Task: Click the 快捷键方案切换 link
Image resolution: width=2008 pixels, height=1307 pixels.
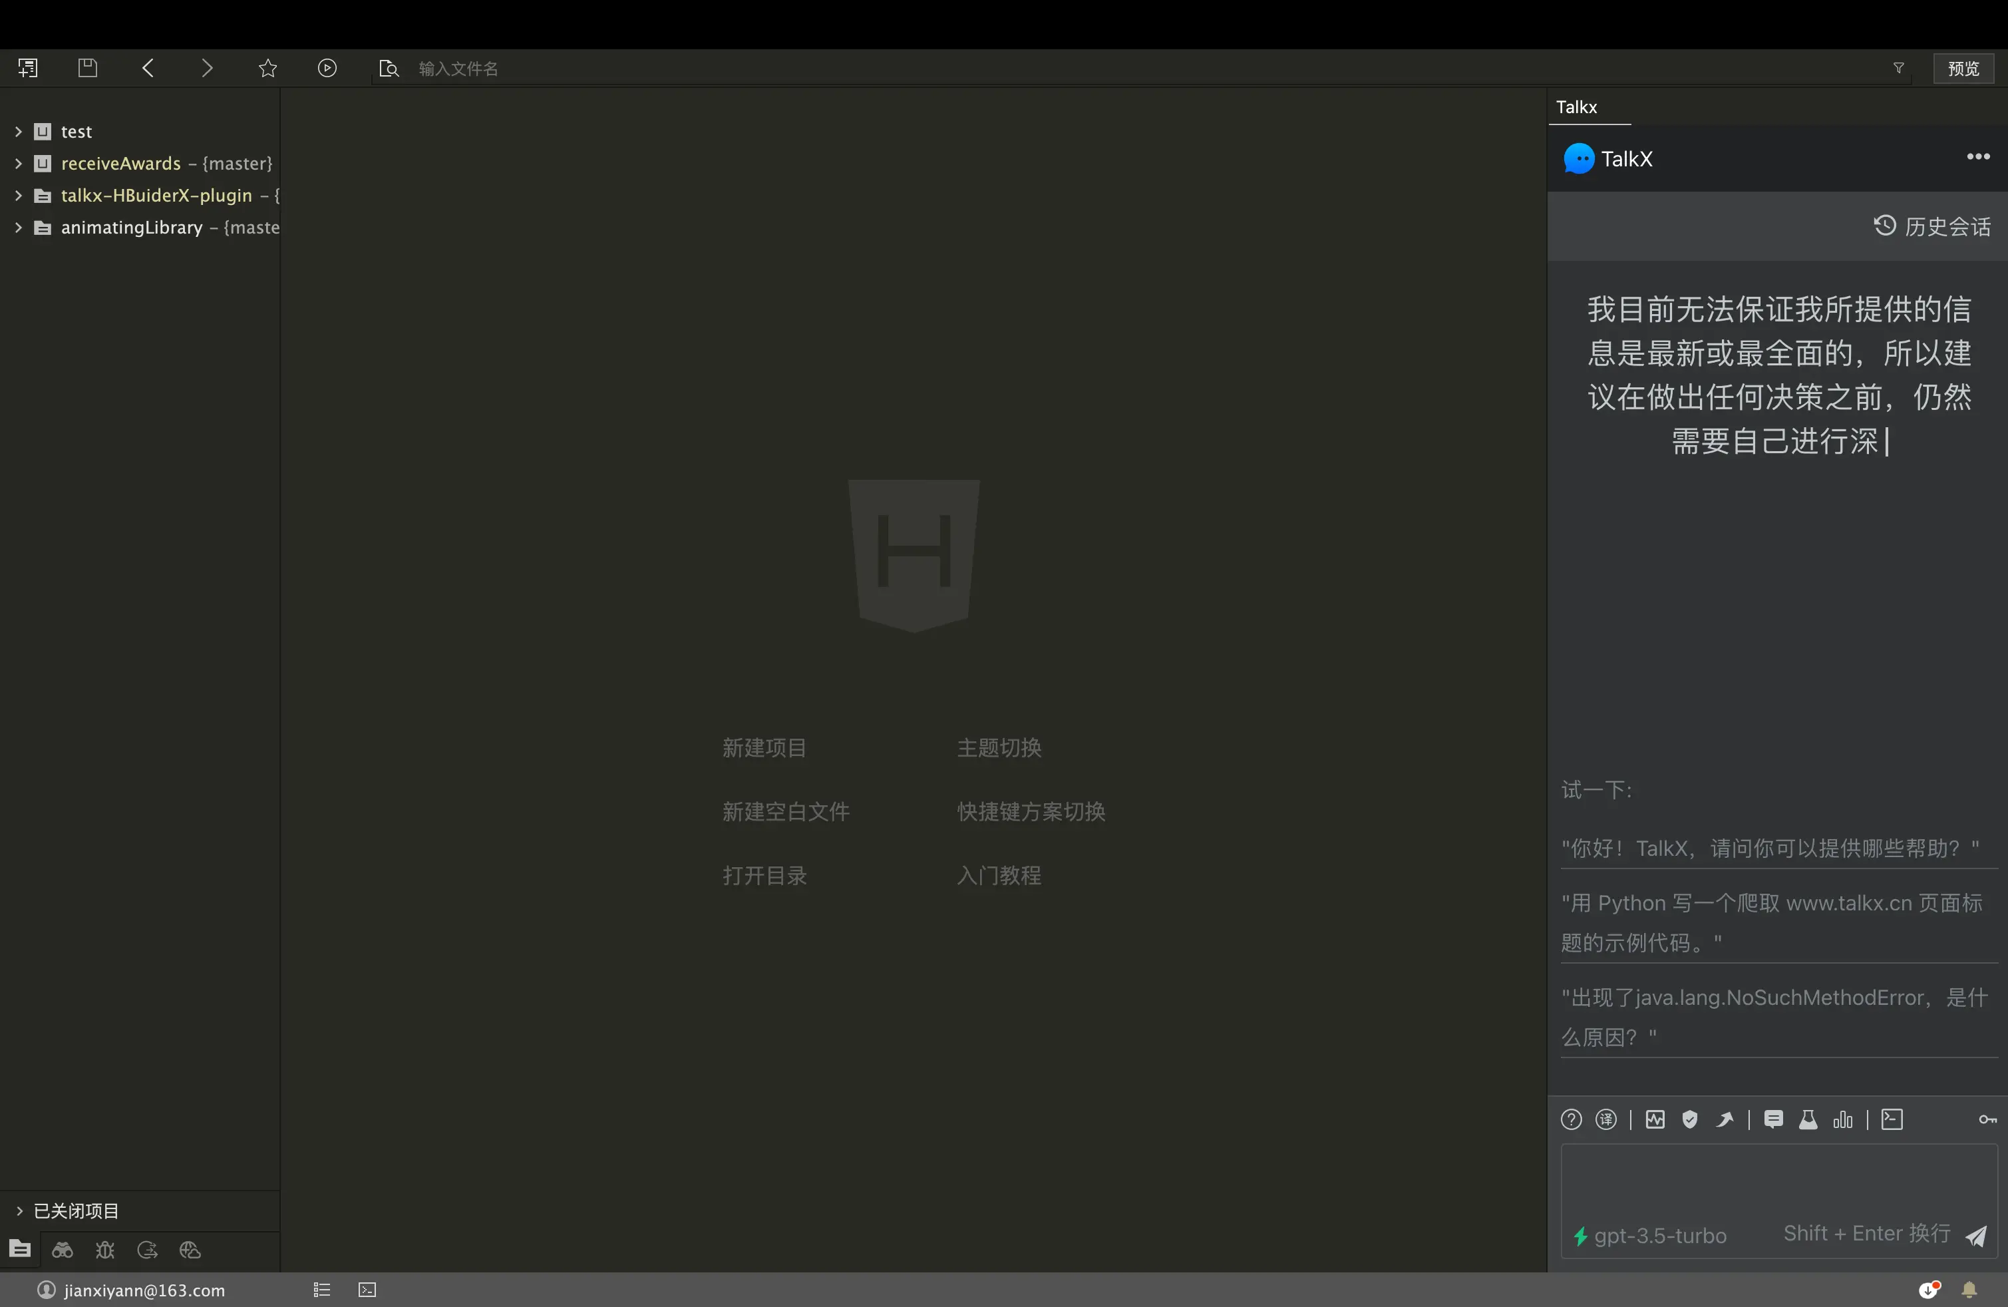Action: pos(1031,812)
